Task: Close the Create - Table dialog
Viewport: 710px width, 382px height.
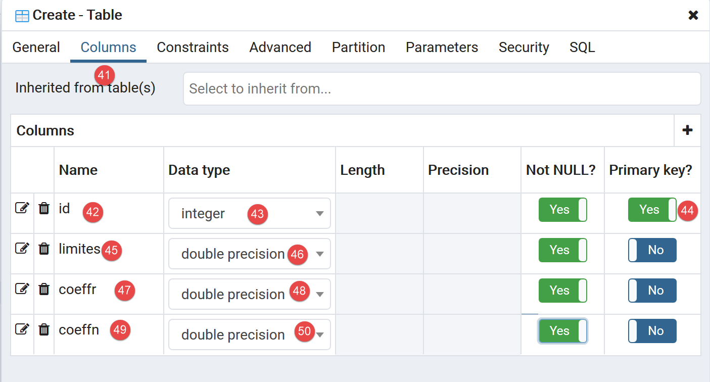Action: point(693,15)
